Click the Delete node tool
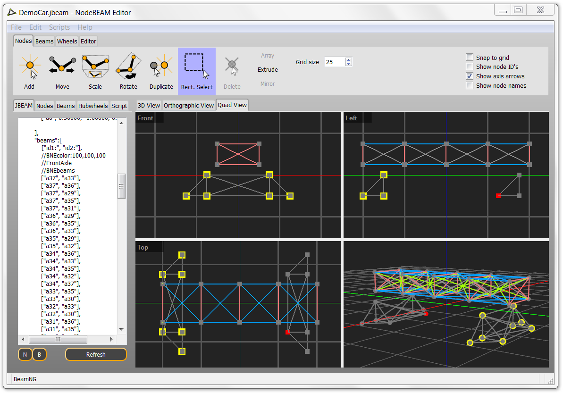Viewport: 563px width, 393px height. [232, 71]
